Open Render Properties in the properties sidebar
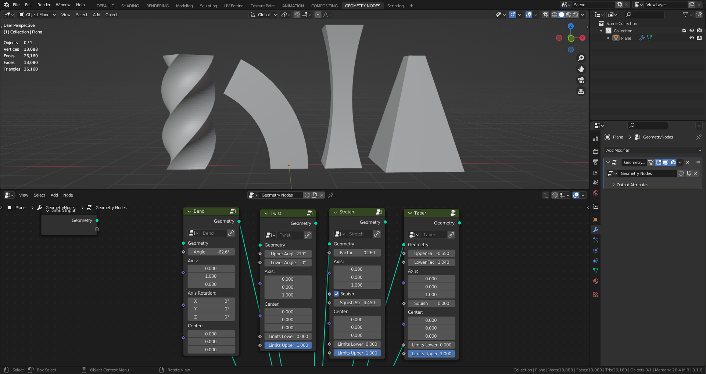The height and width of the screenshot is (374, 706). (x=596, y=151)
